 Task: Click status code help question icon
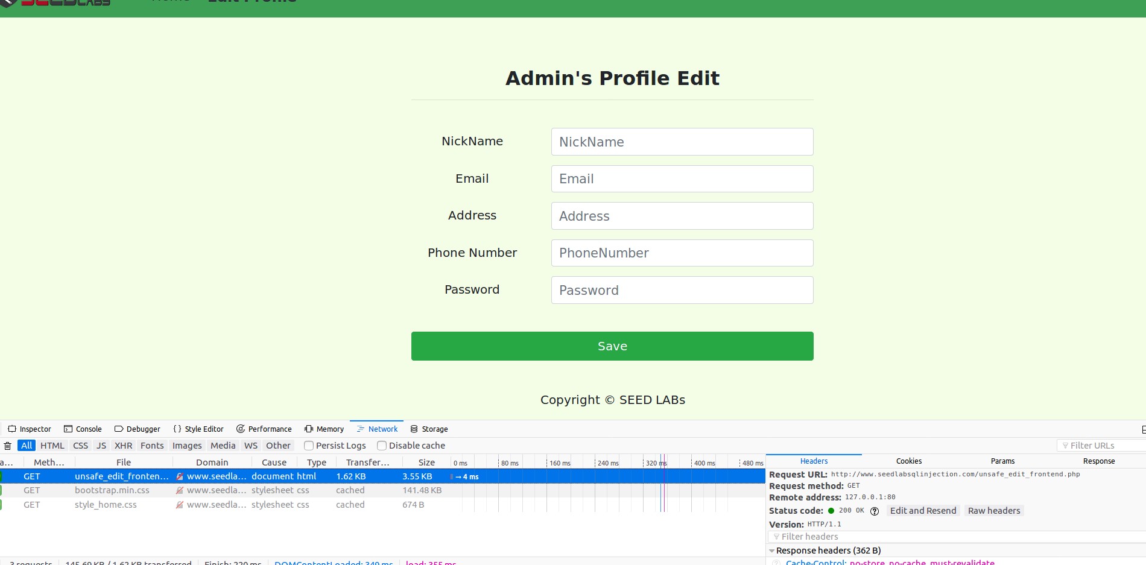(x=875, y=511)
